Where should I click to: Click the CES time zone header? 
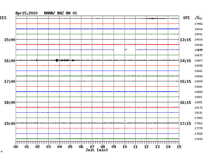tap(3, 18)
